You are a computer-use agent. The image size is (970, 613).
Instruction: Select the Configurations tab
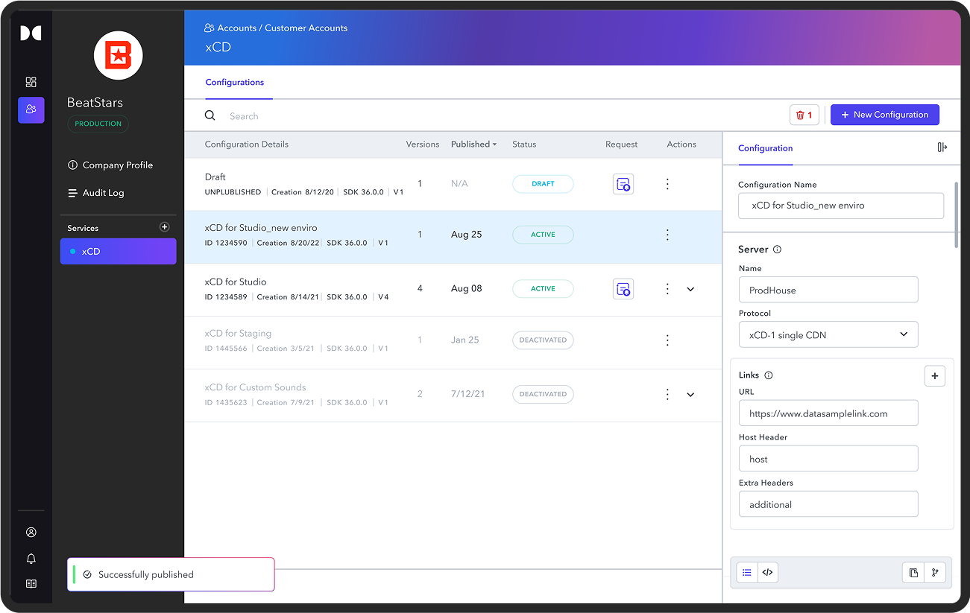click(235, 83)
